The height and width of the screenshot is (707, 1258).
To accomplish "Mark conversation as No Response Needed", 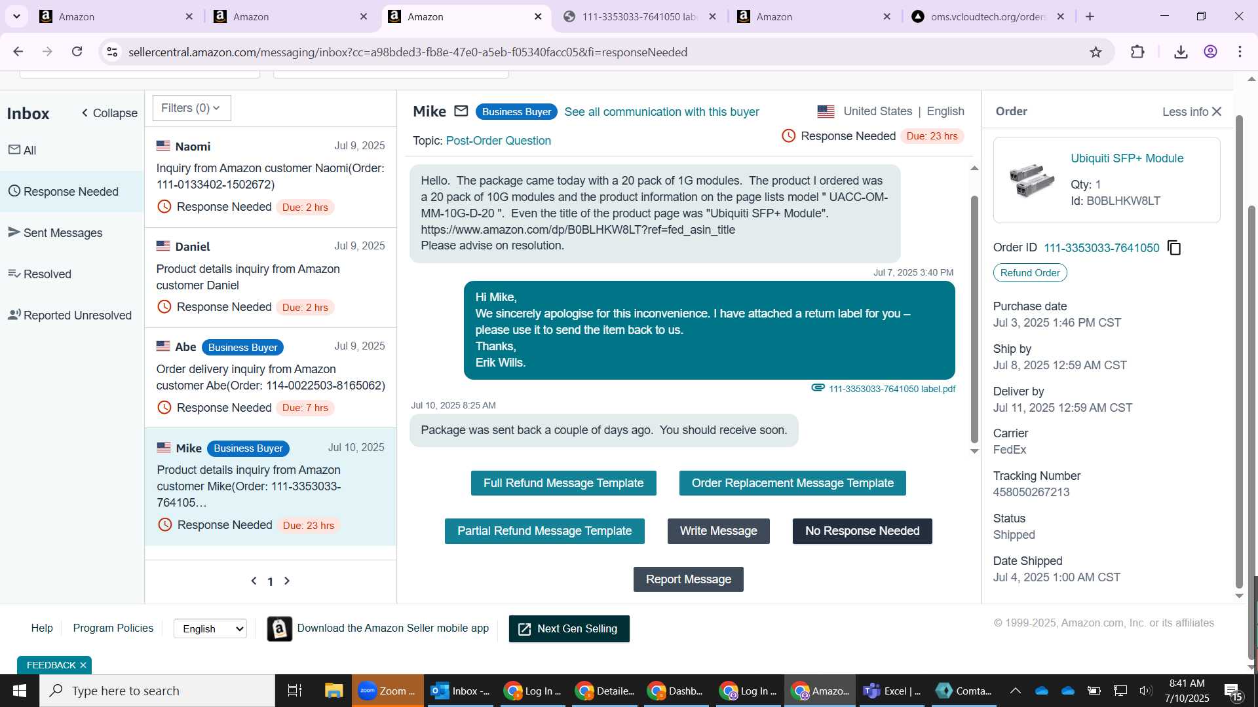I will (862, 531).
